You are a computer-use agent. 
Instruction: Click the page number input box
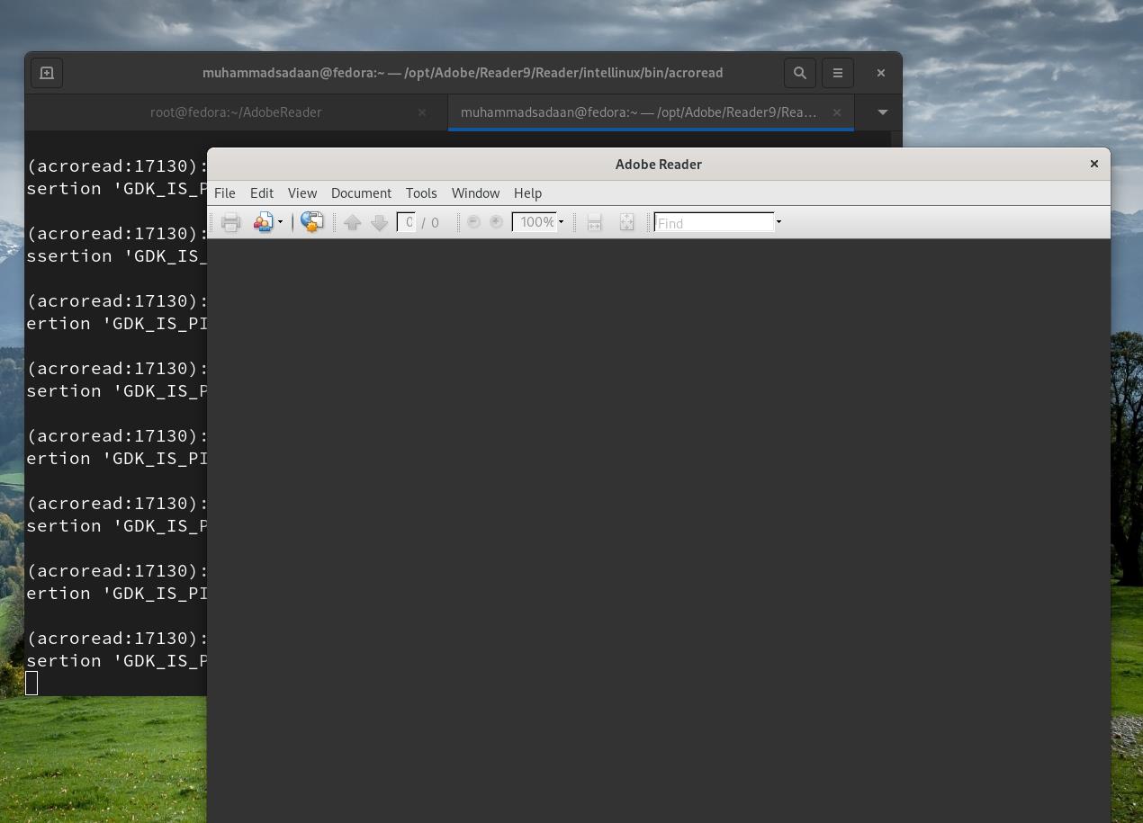click(x=407, y=222)
